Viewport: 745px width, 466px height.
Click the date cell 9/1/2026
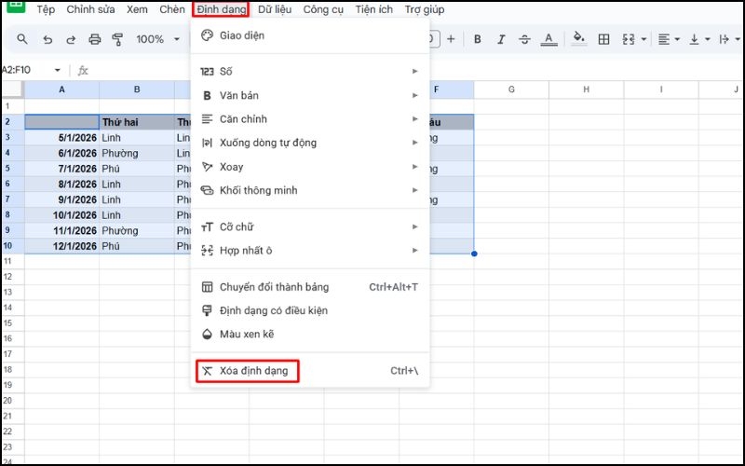tap(61, 199)
